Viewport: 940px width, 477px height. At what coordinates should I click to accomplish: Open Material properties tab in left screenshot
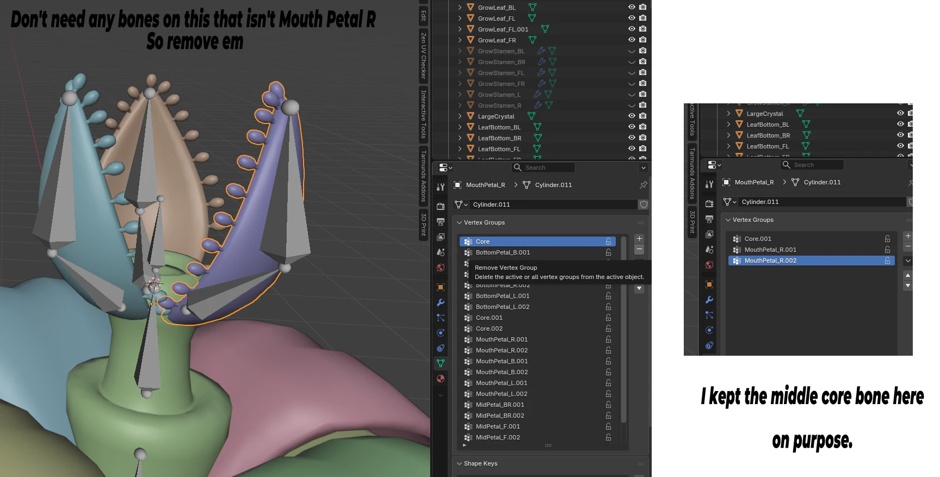(x=441, y=378)
